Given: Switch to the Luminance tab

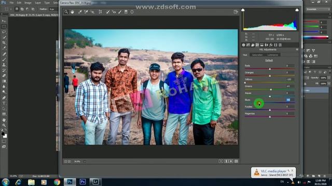Looking at the screenshot, I should (x=273, y=55).
